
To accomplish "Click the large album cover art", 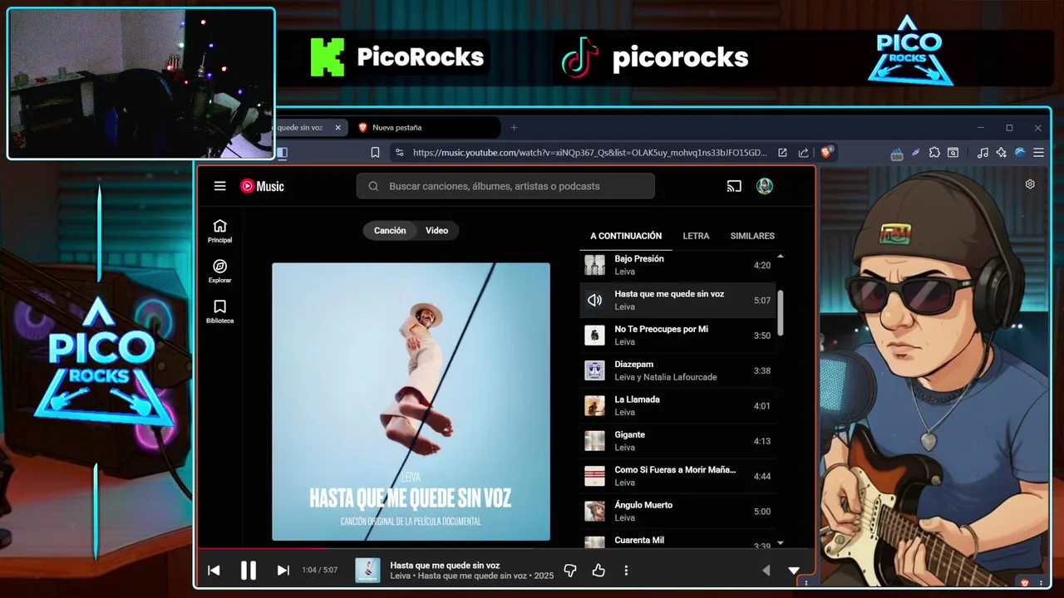I will (411, 402).
